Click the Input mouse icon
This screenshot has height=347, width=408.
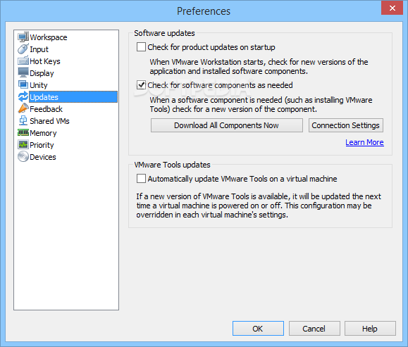point(23,49)
